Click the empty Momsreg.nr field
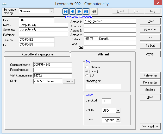 point(103,86)
